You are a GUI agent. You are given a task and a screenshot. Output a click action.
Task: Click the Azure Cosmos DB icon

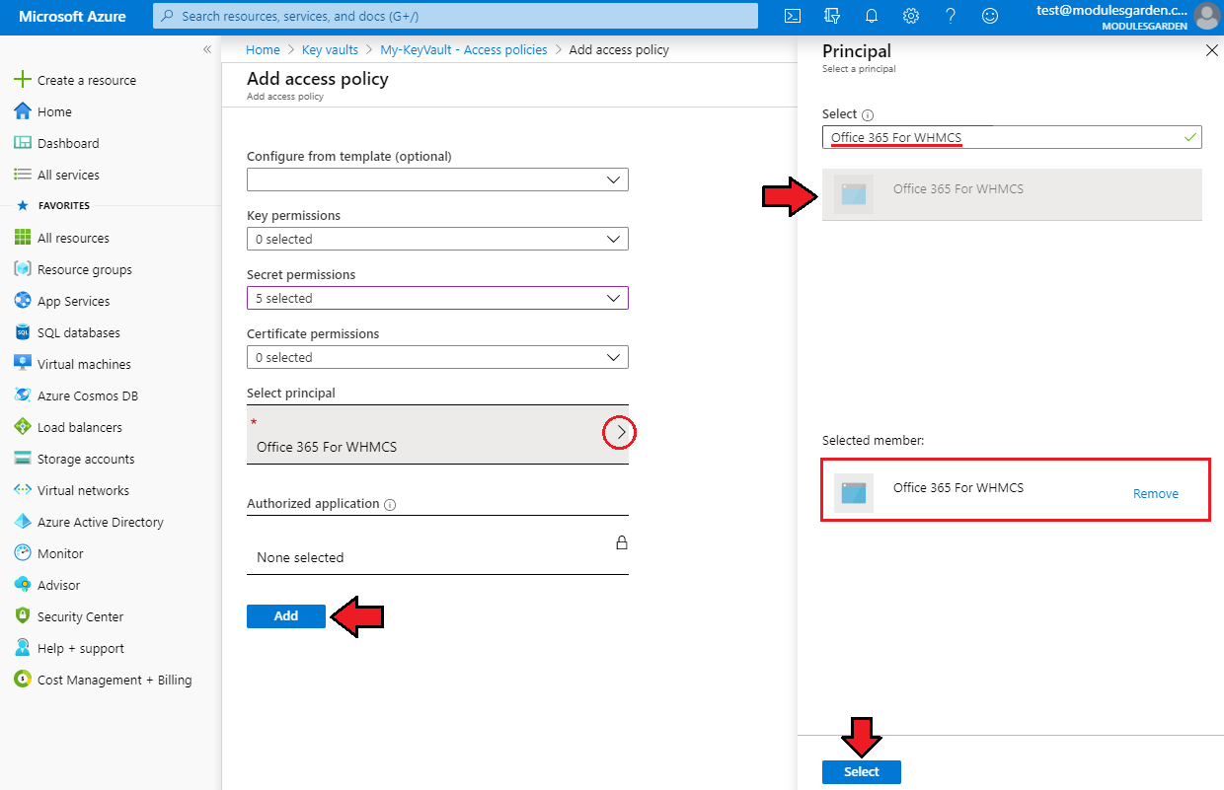click(23, 395)
